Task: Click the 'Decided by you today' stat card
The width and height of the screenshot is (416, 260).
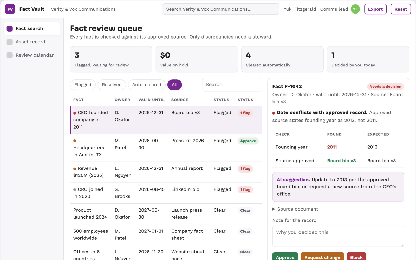Action: (x=368, y=59)
